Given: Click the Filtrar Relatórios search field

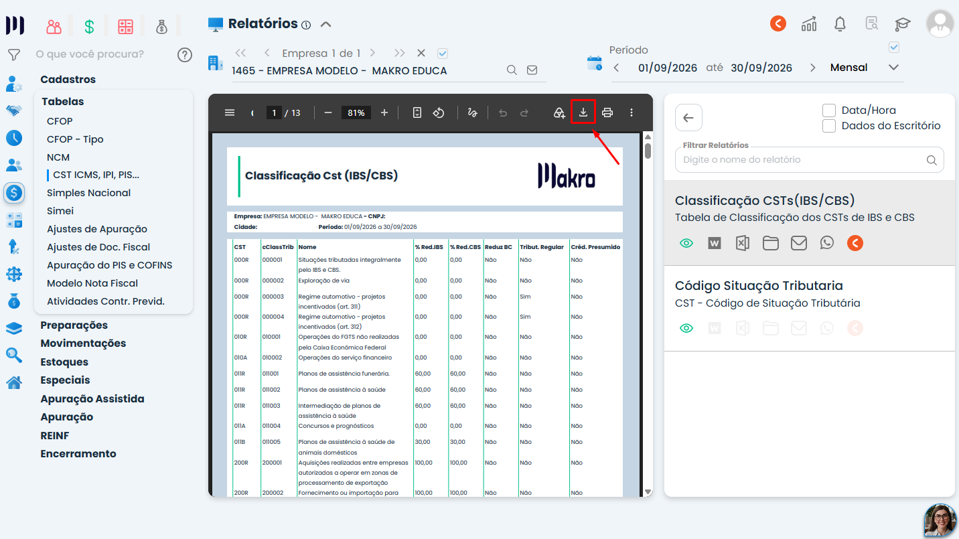Looking at the screenshot, I should tap(809, 160).
